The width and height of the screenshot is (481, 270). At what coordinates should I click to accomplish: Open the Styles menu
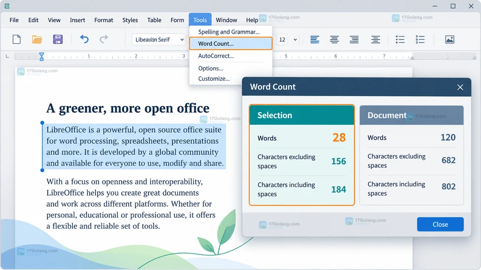[130, 20]
